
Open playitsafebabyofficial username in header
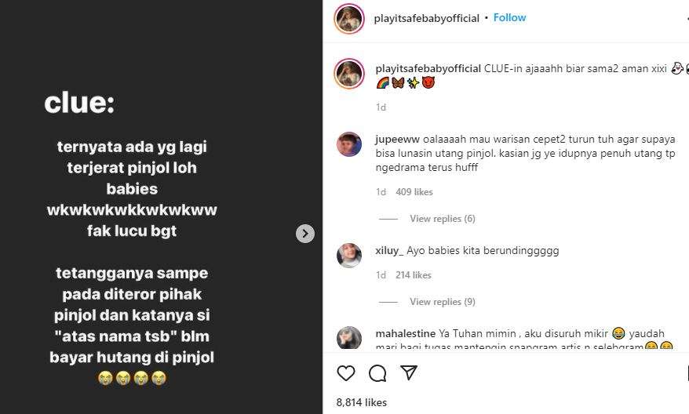click(427, 18)
